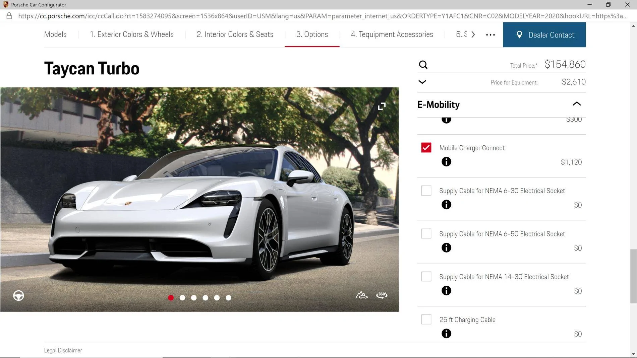Click the page vertical scrollbar thumb
Screen dimensions: 637x358
point(633,276)
